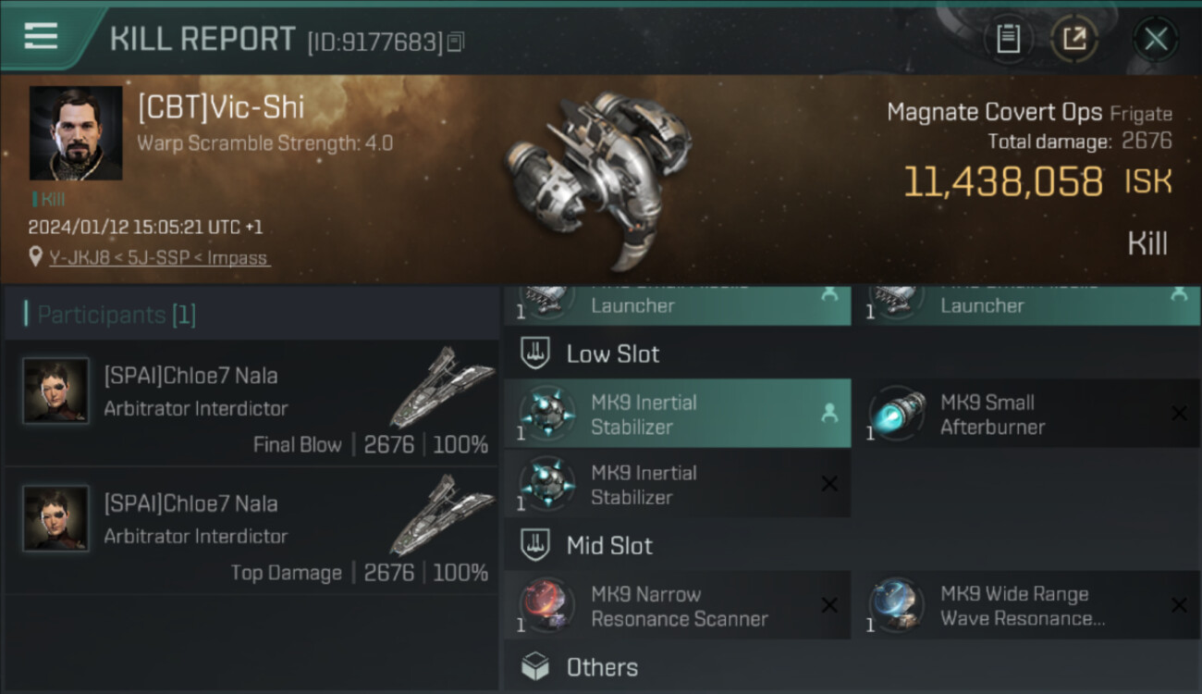1202x694 pixels.
Task: Click the Top Damage participant's Arbitrator ship icon
Action: [x=442, y=514]
